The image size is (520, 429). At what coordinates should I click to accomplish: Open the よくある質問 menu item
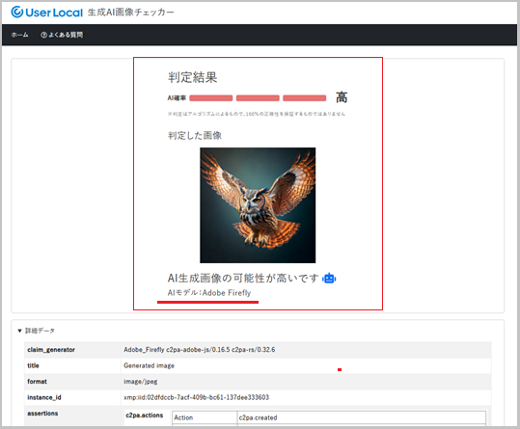(x=66, y=35)
